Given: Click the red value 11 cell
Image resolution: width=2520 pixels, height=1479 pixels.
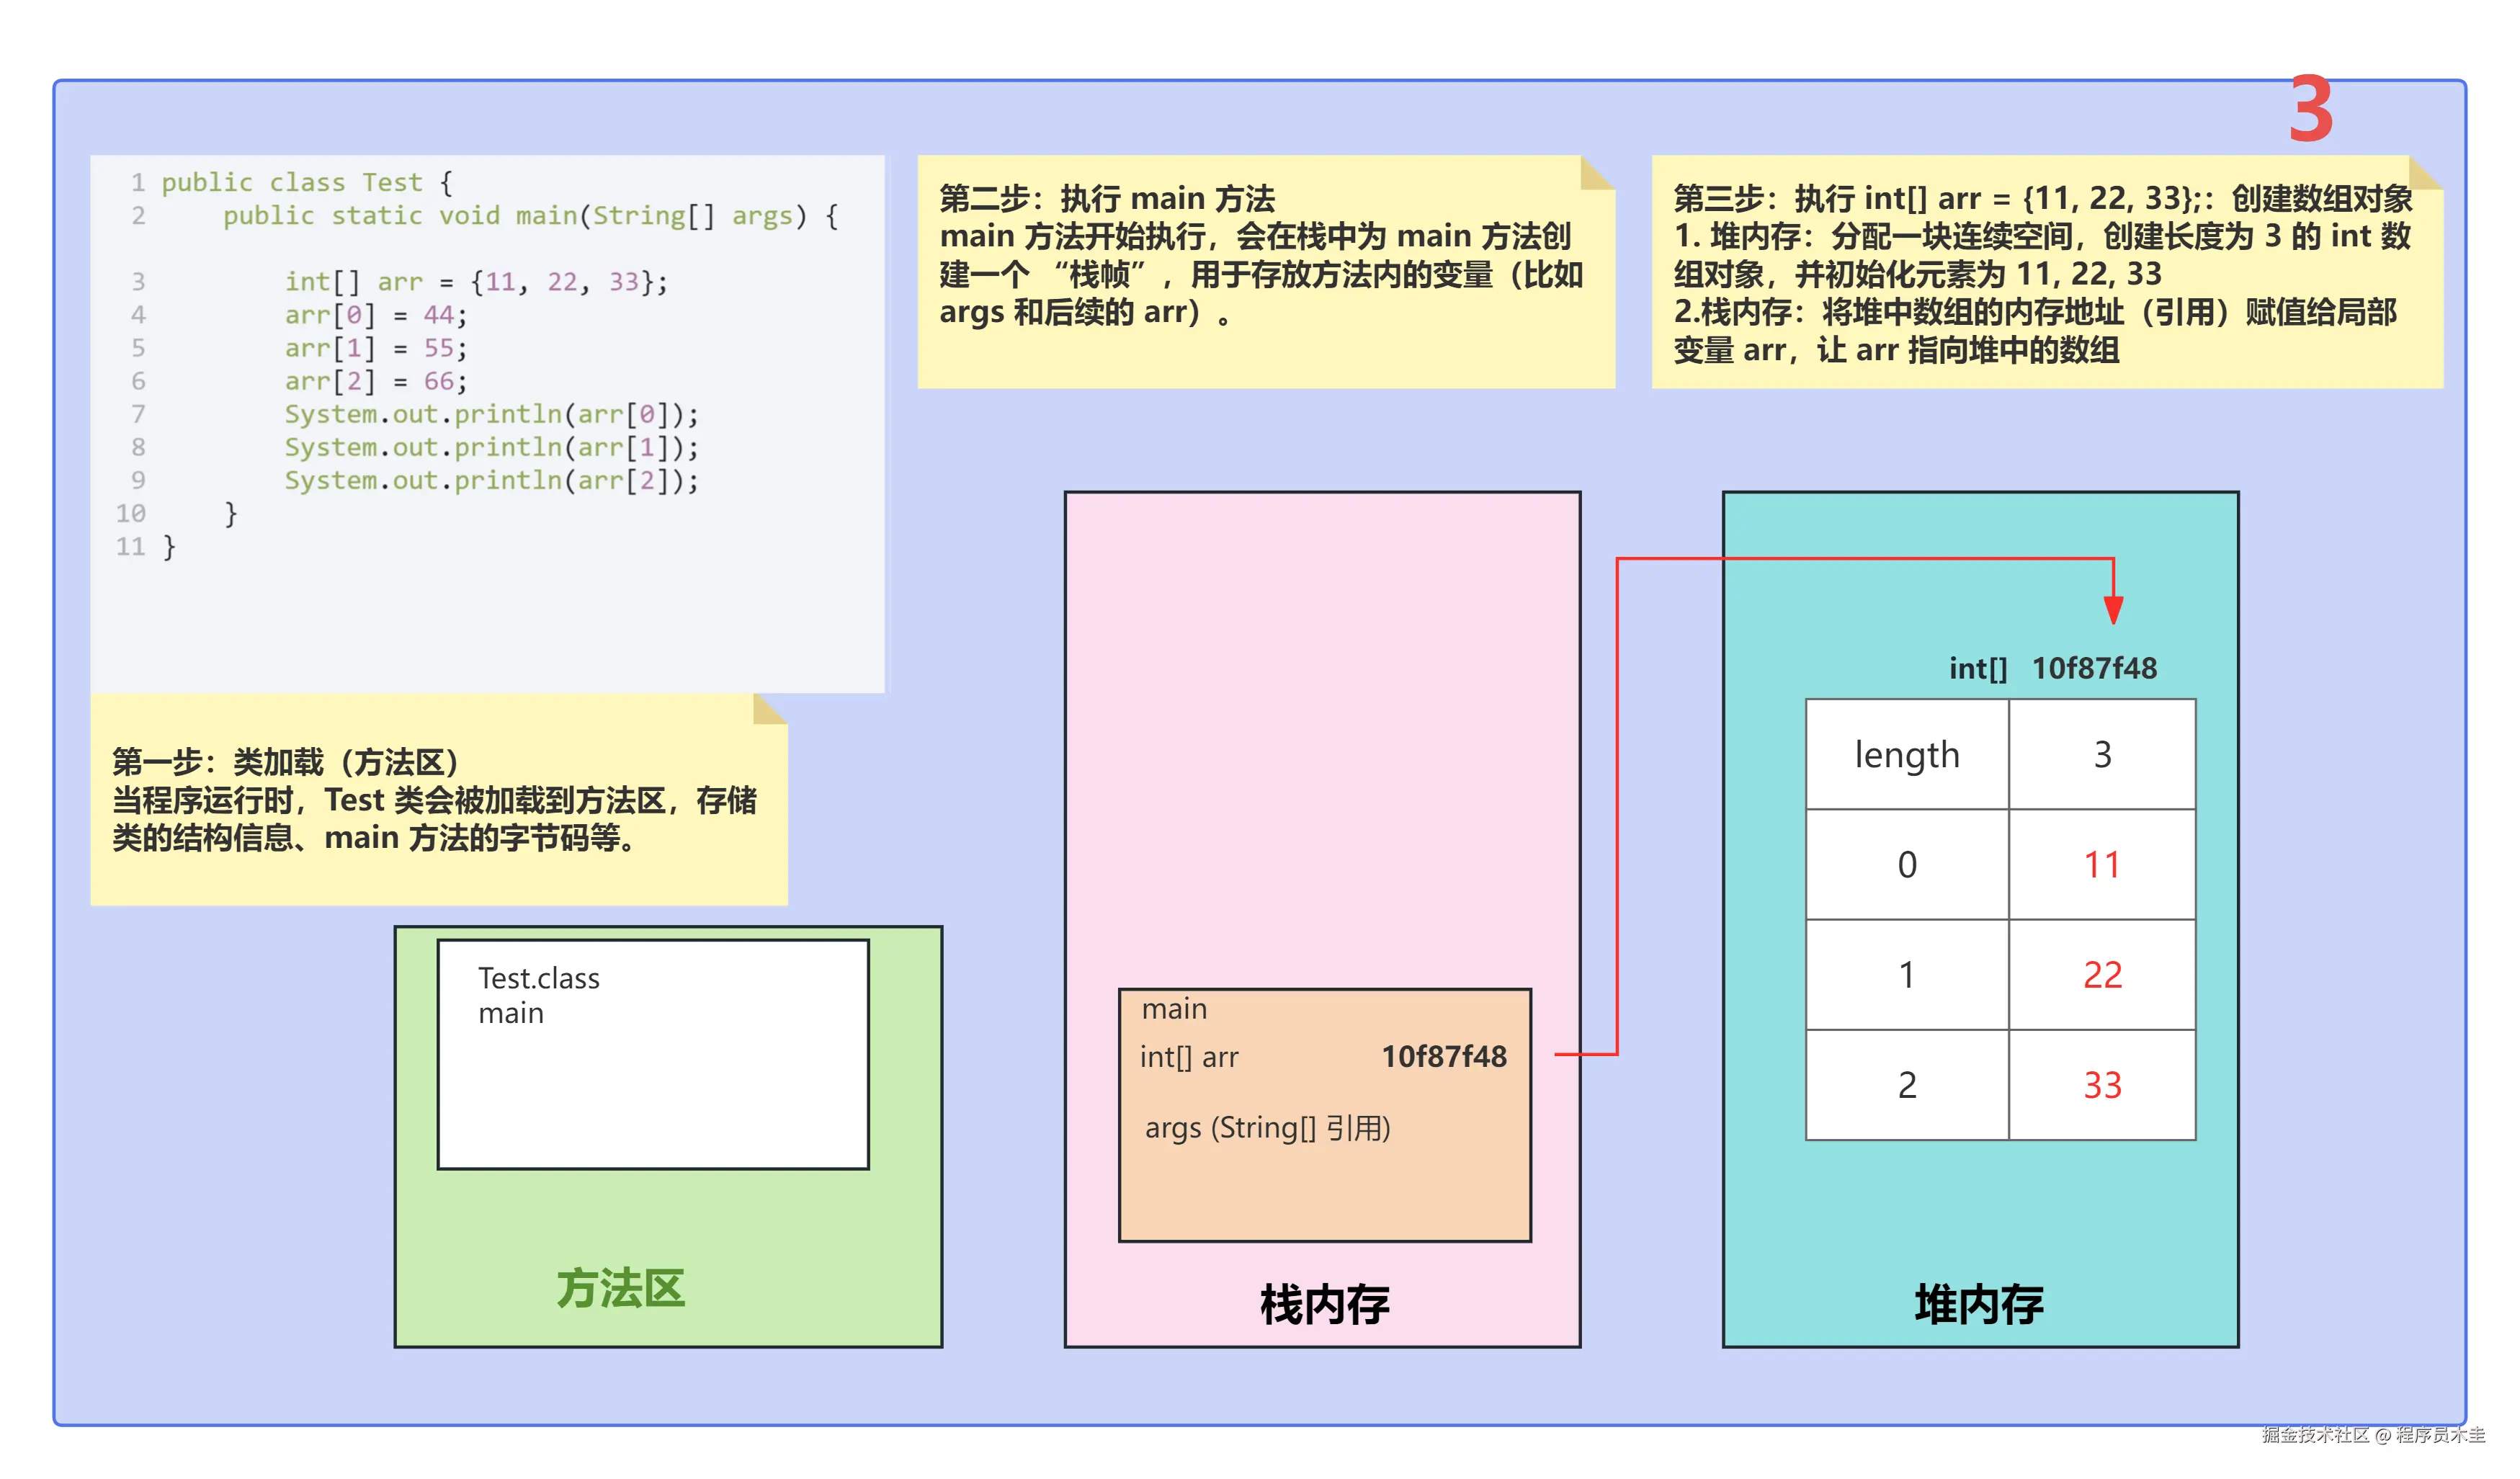Looking at the screenshot, I should pos(2102,865).
